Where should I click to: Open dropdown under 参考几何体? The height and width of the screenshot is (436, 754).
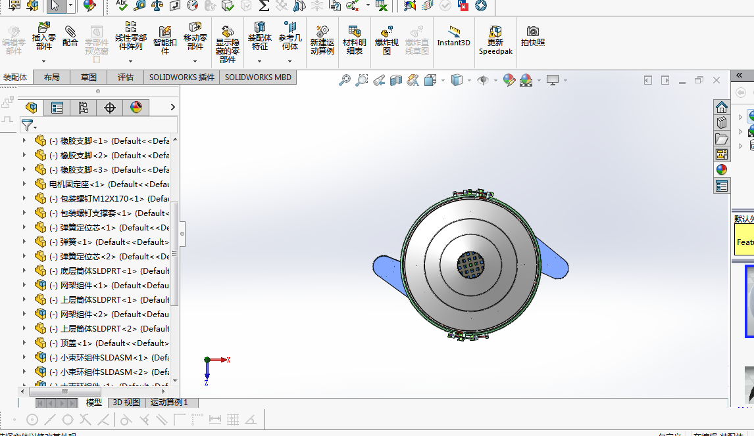tap(290, 62)
